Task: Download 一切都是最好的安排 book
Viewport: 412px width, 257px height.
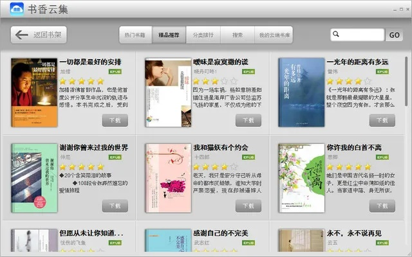Action: [115, 121]
